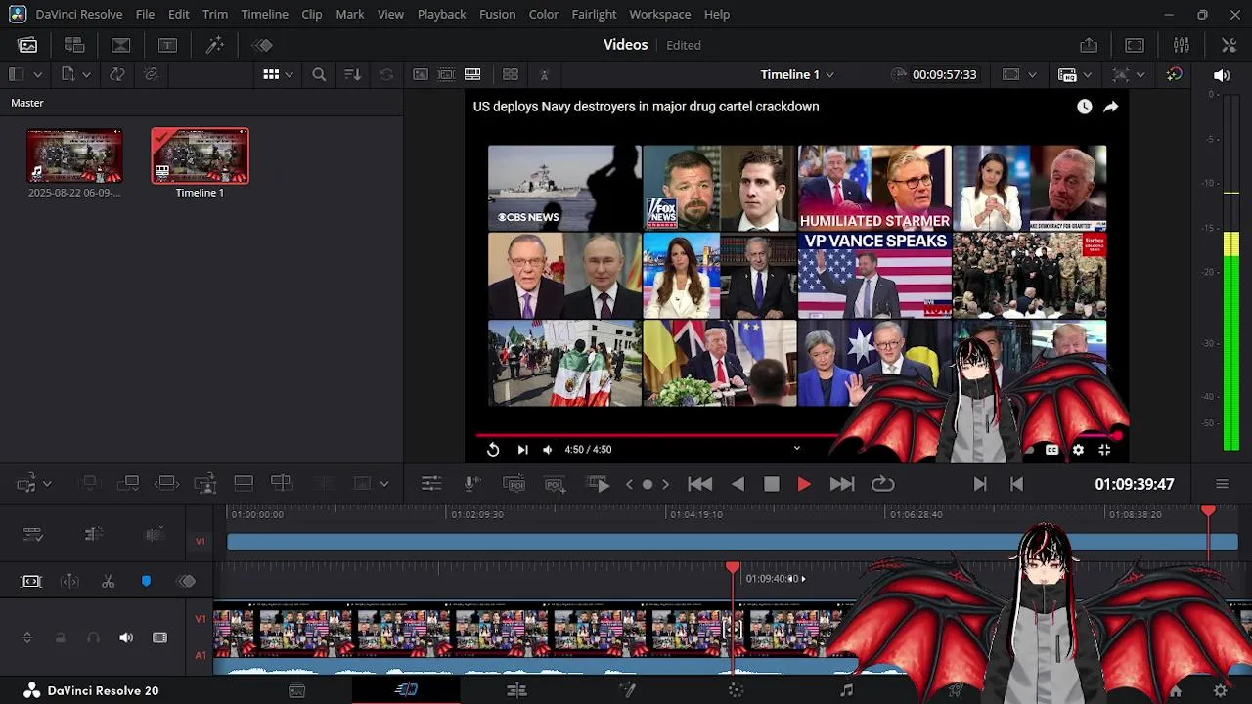Switch to full screen viewer

[x=1135, y=45]
